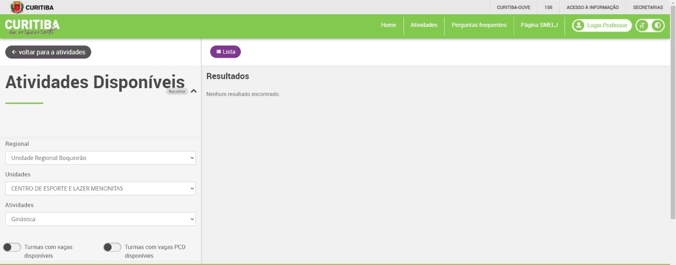Open Login Professor button
The height and width of the screenshot is (265, 676).
coord(602,25)
